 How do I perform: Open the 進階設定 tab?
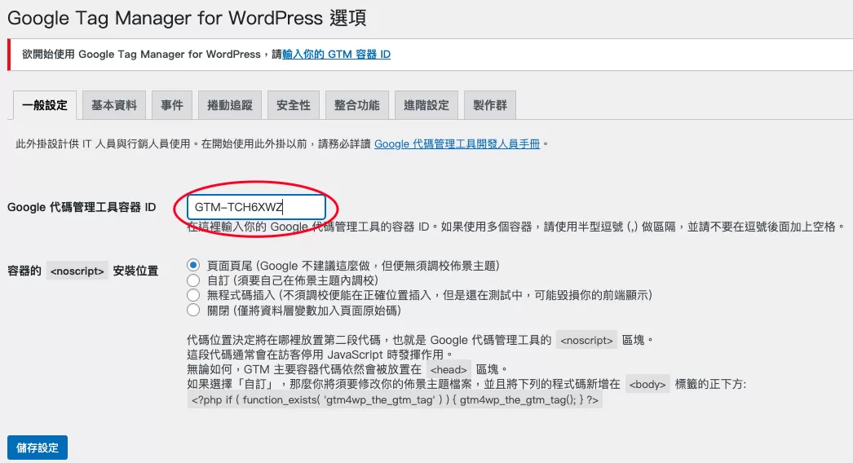[426, 105]
